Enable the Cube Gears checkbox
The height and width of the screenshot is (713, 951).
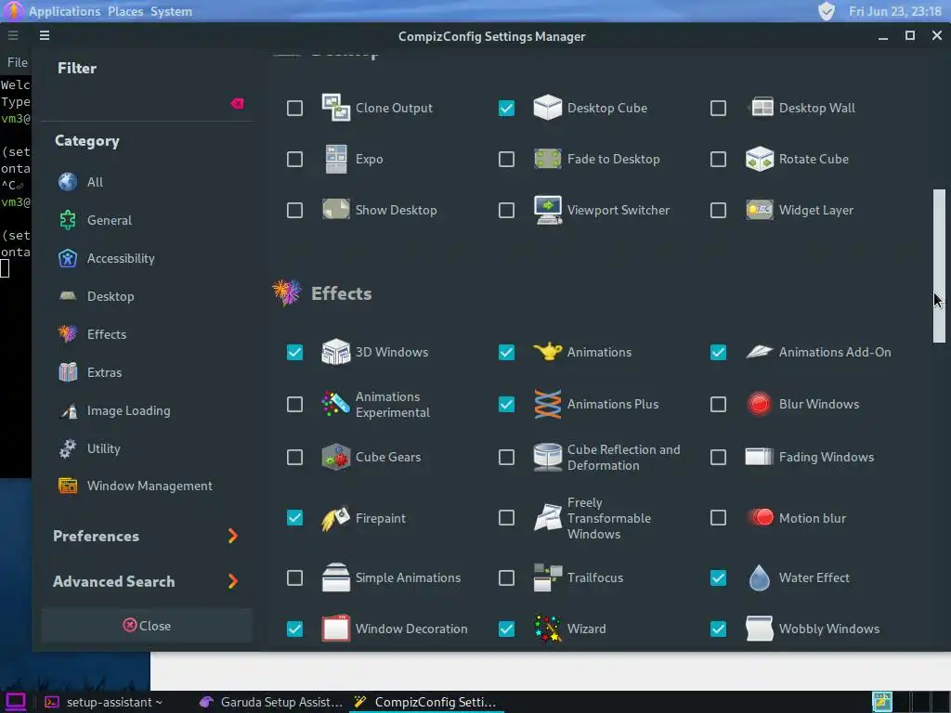294,457
